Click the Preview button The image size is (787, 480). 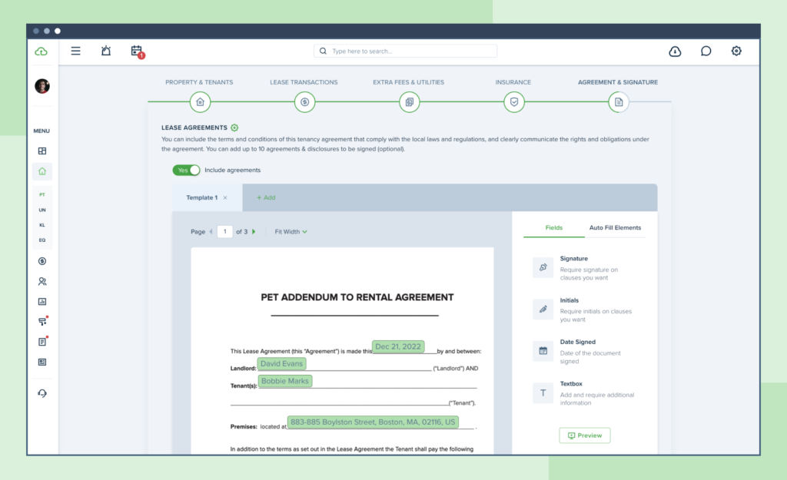585,435
